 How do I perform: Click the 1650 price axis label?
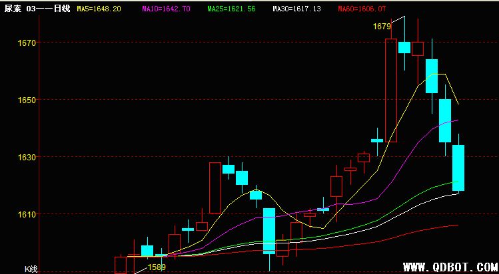point(26,100)
